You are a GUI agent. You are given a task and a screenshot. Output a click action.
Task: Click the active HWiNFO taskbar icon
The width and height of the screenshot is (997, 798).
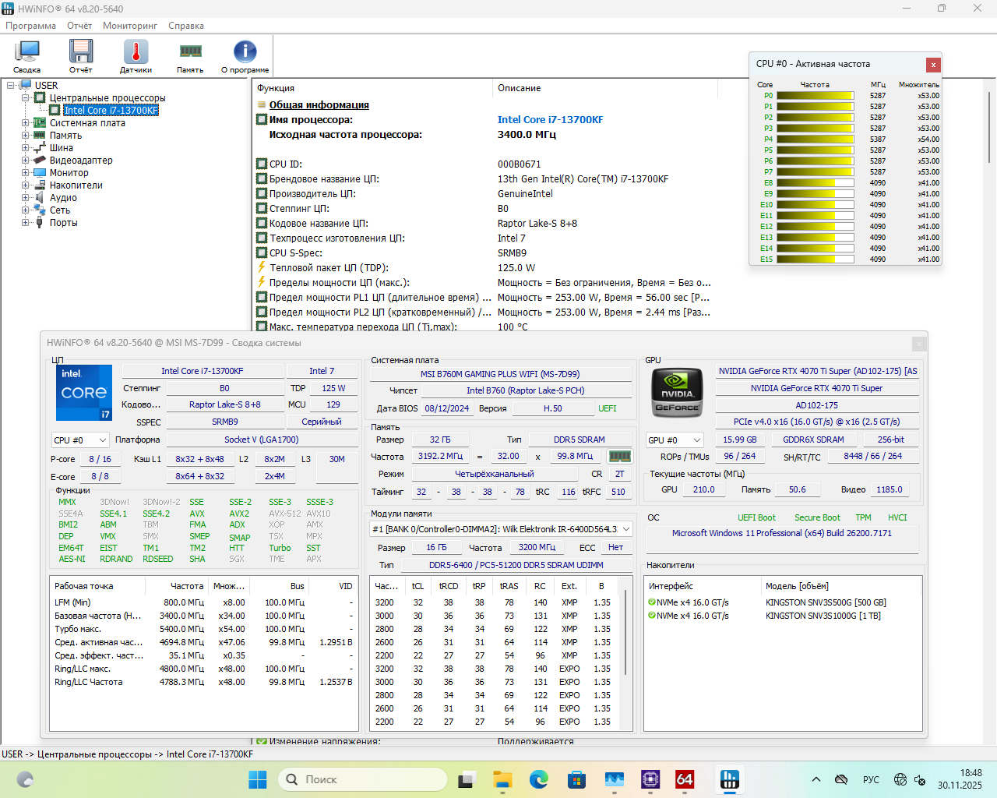point(730,779)
